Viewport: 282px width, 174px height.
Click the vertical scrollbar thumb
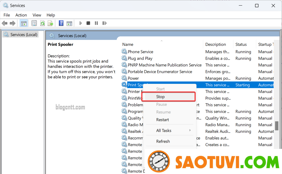point(277,126)
